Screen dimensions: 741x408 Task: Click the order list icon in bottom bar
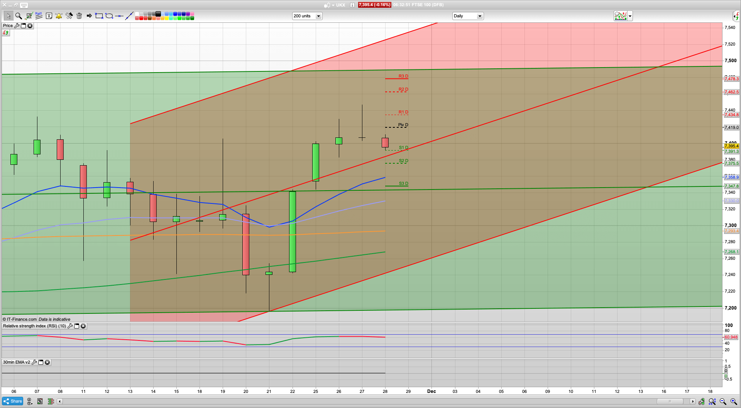40,401
